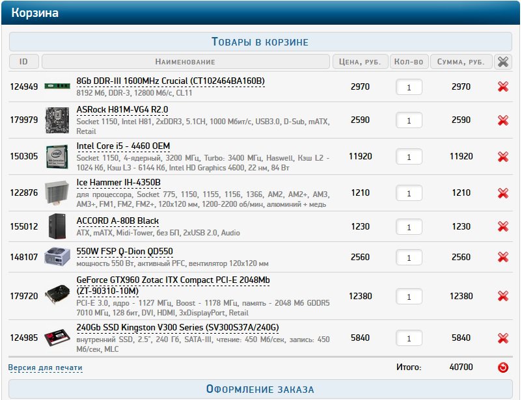Open Intel Core i5 - 4460 OEM link

tap(123, 146)
